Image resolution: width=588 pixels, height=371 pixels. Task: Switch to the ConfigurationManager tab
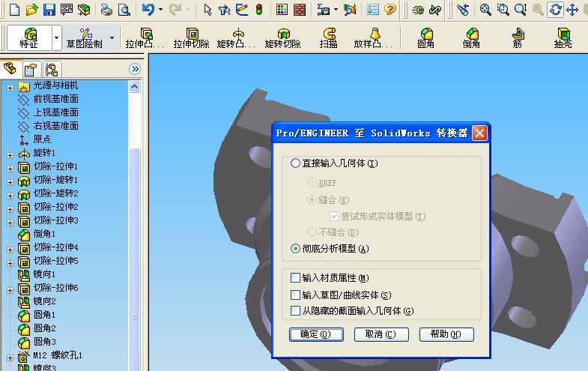tap(52, 70)
